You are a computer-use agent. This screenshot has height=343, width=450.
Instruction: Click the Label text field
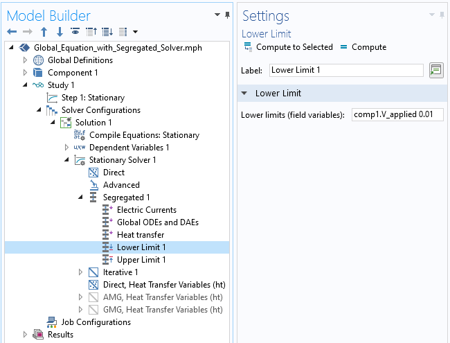346,70
